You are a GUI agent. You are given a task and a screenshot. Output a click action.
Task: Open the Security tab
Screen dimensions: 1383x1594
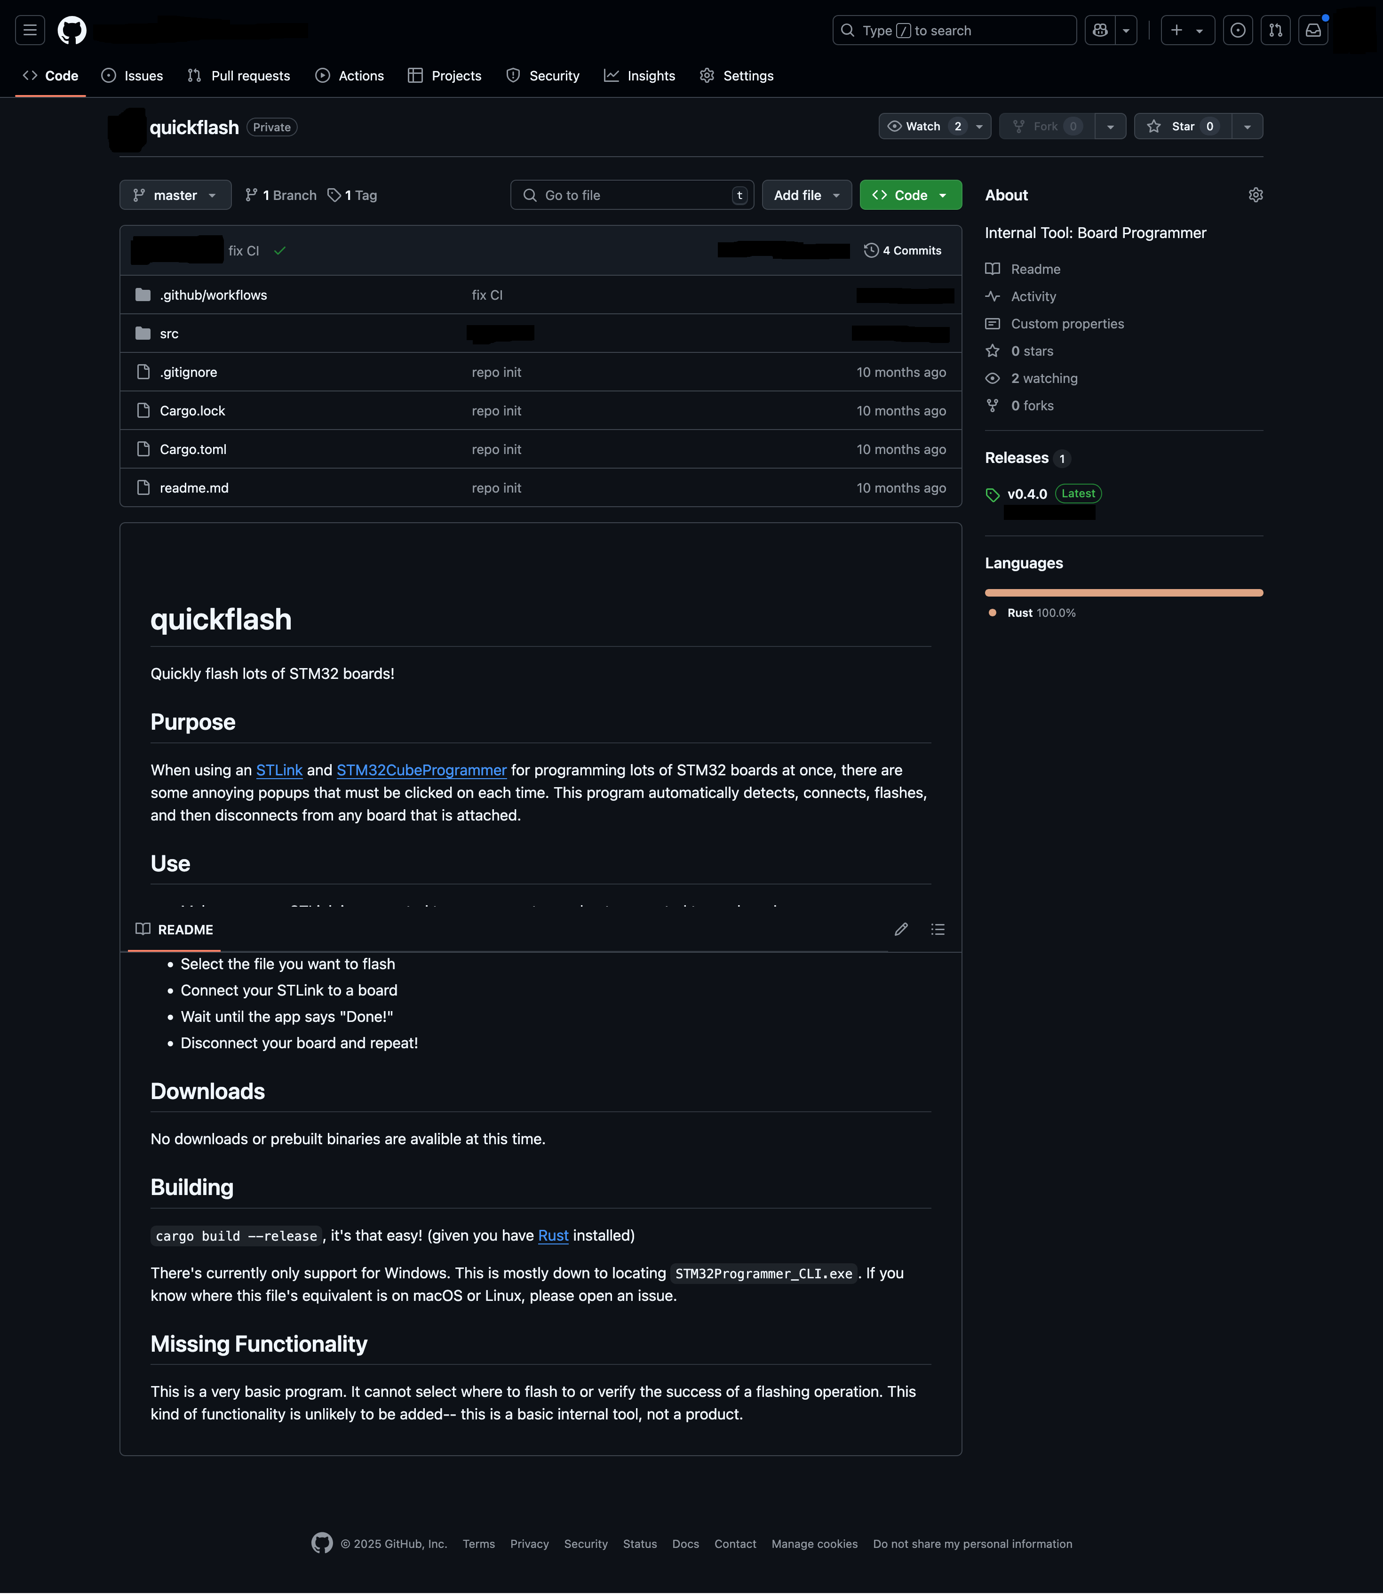pos(542,76)
